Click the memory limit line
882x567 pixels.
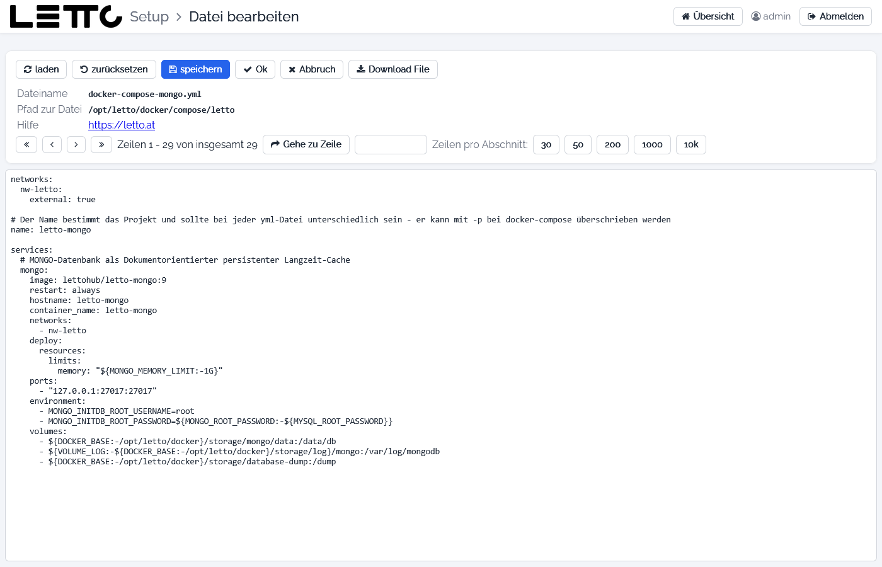pyautogui.click(x=140, y=371)
